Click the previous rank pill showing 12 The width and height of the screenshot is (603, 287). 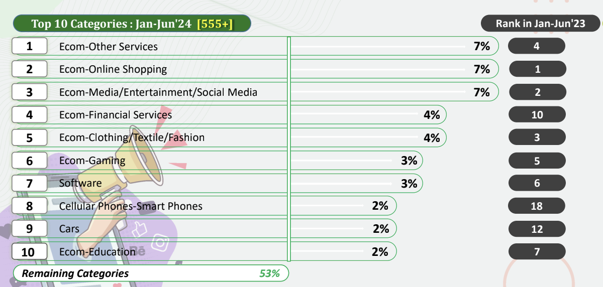click(x=537, y=229)
